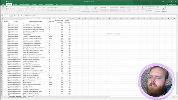Click Format as Table button
This screenshot has height=100, width=178.
pyautogui.click(x=95, y=9)
